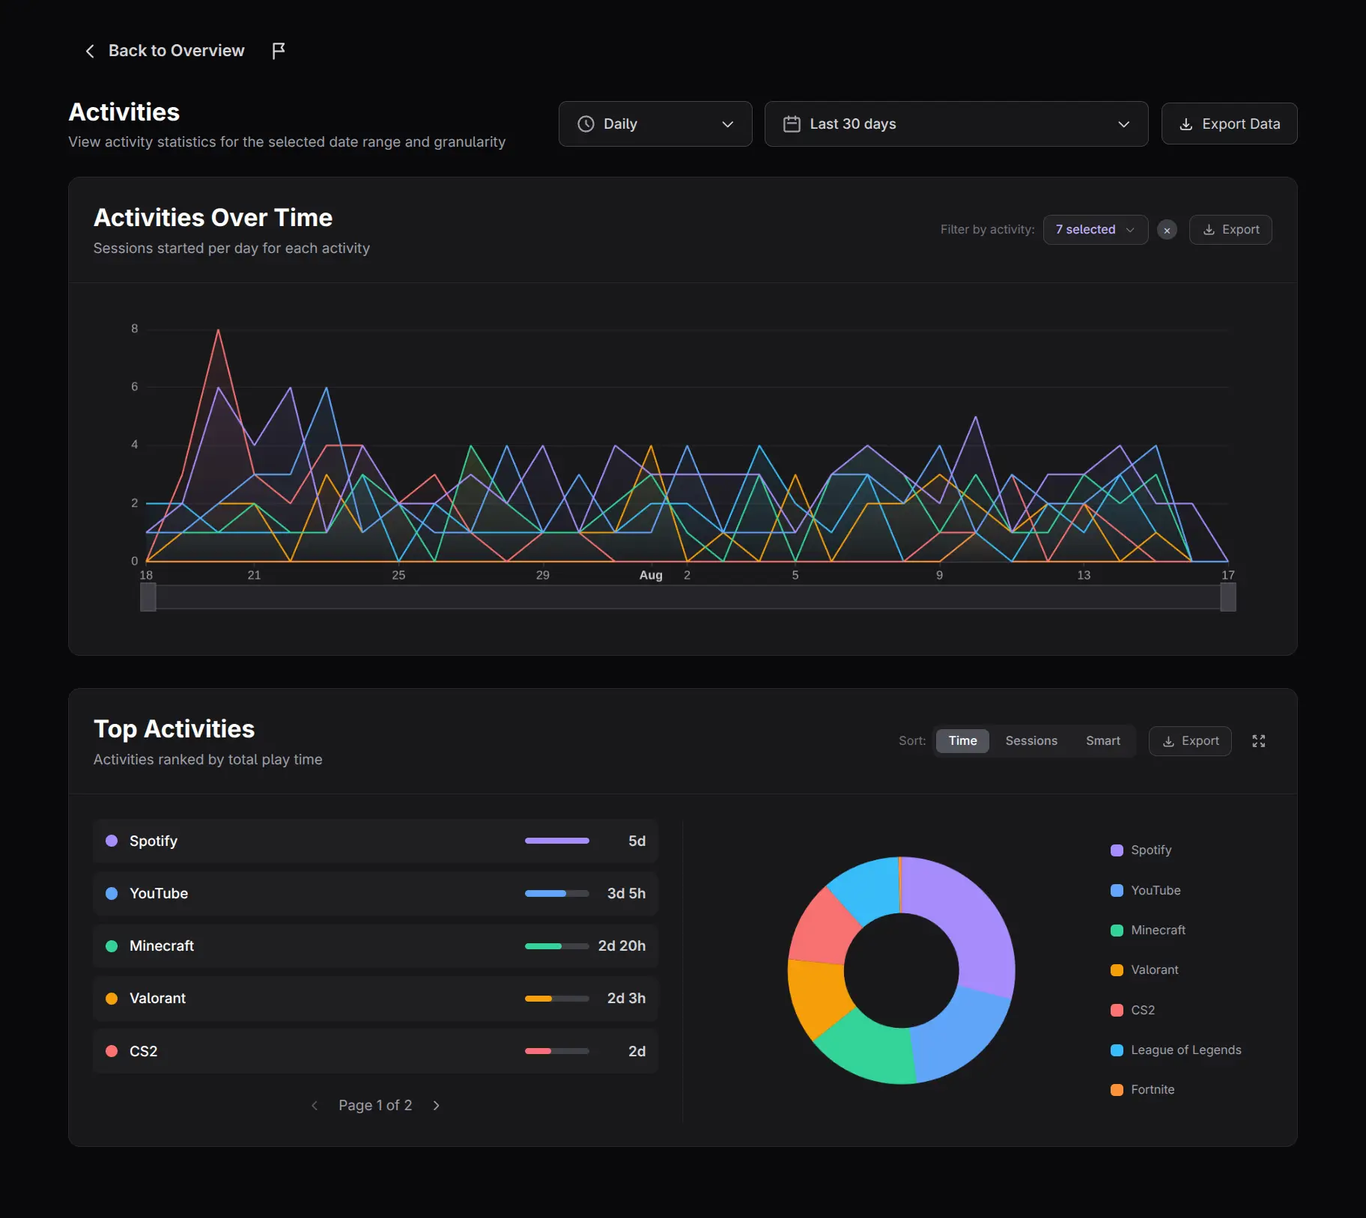
Task: Switch sorting to Smart
Action: pos(1103,740)
